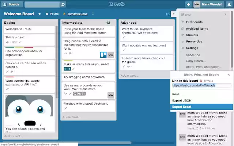Screen dimensions: 234x146
Task: Click Print... in export popup
Action: point(177,94)
